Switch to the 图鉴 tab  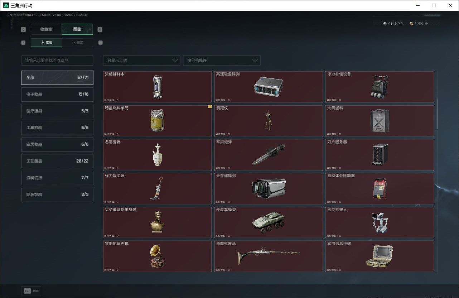pos(77,29)
